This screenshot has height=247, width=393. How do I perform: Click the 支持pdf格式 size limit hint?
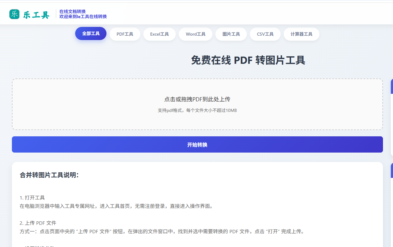pyautogui.click(x=197, y=110)
